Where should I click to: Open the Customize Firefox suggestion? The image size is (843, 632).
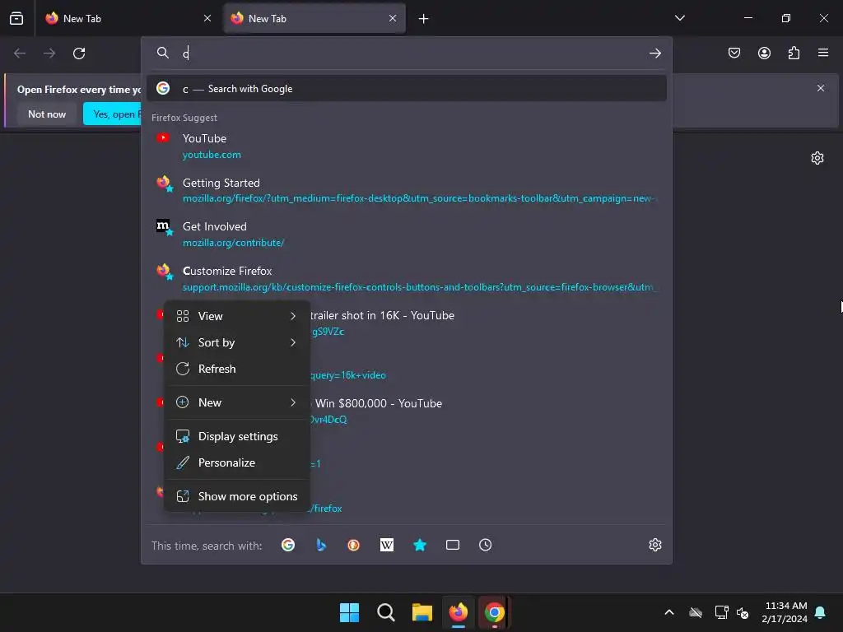[407, 278]
